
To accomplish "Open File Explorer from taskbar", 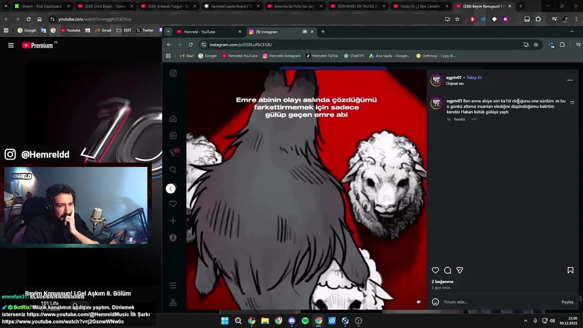I will click(265, 321).
